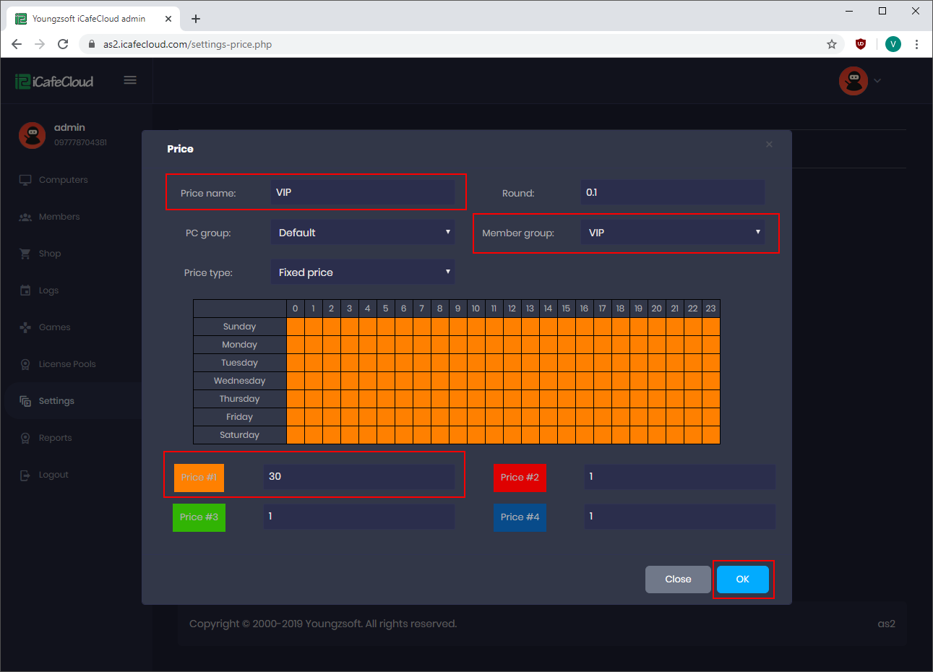The image size is (933, 672).
Task: Click the Members people icon in sidebar
Action: (25, 217)
